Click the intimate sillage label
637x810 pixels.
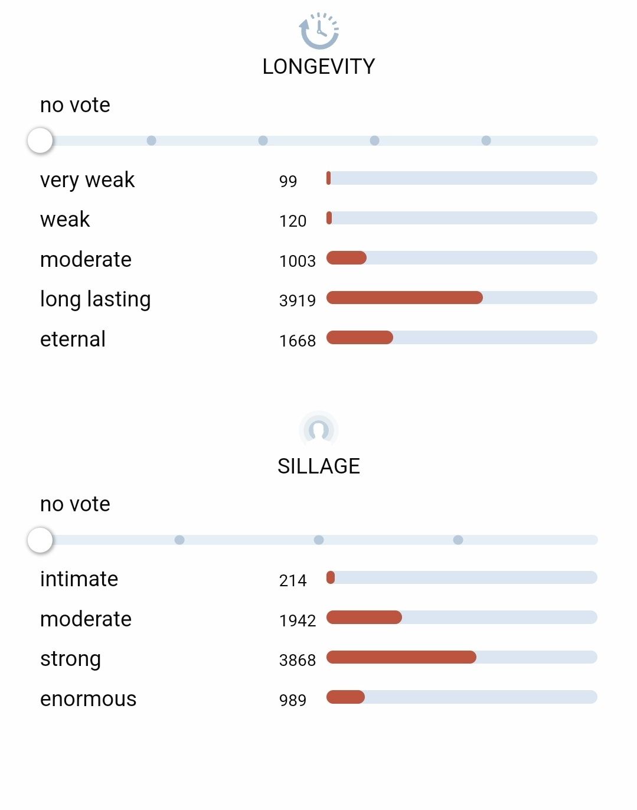click(x=79, y=579)
